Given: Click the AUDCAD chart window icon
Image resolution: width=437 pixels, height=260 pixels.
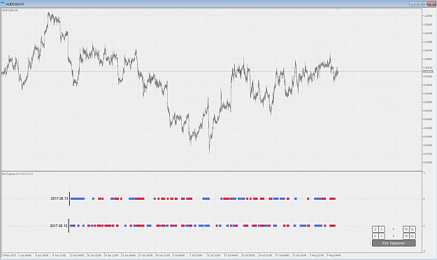Looking at the screenshot, I should [3, 4].
